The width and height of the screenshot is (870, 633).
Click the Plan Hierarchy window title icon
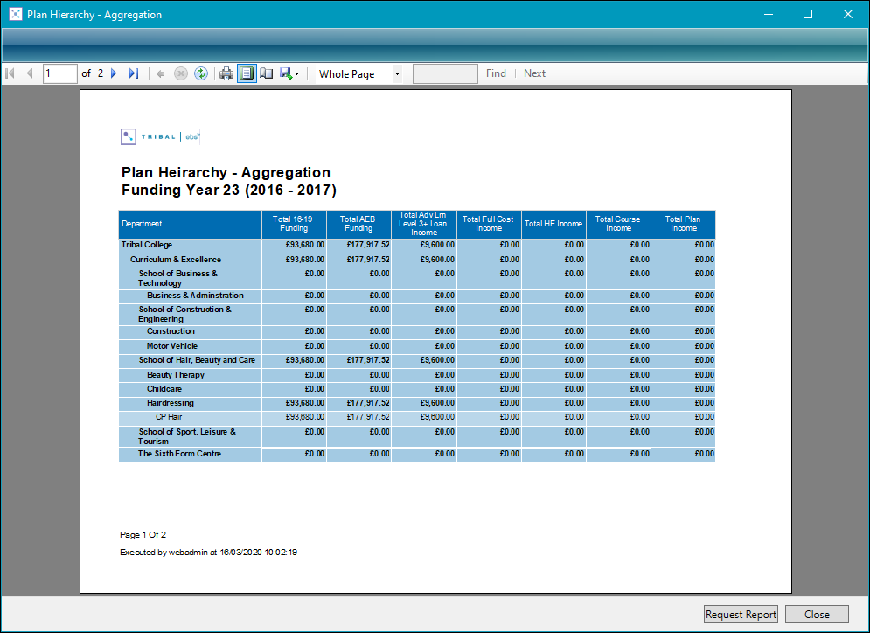pos(16,14)
